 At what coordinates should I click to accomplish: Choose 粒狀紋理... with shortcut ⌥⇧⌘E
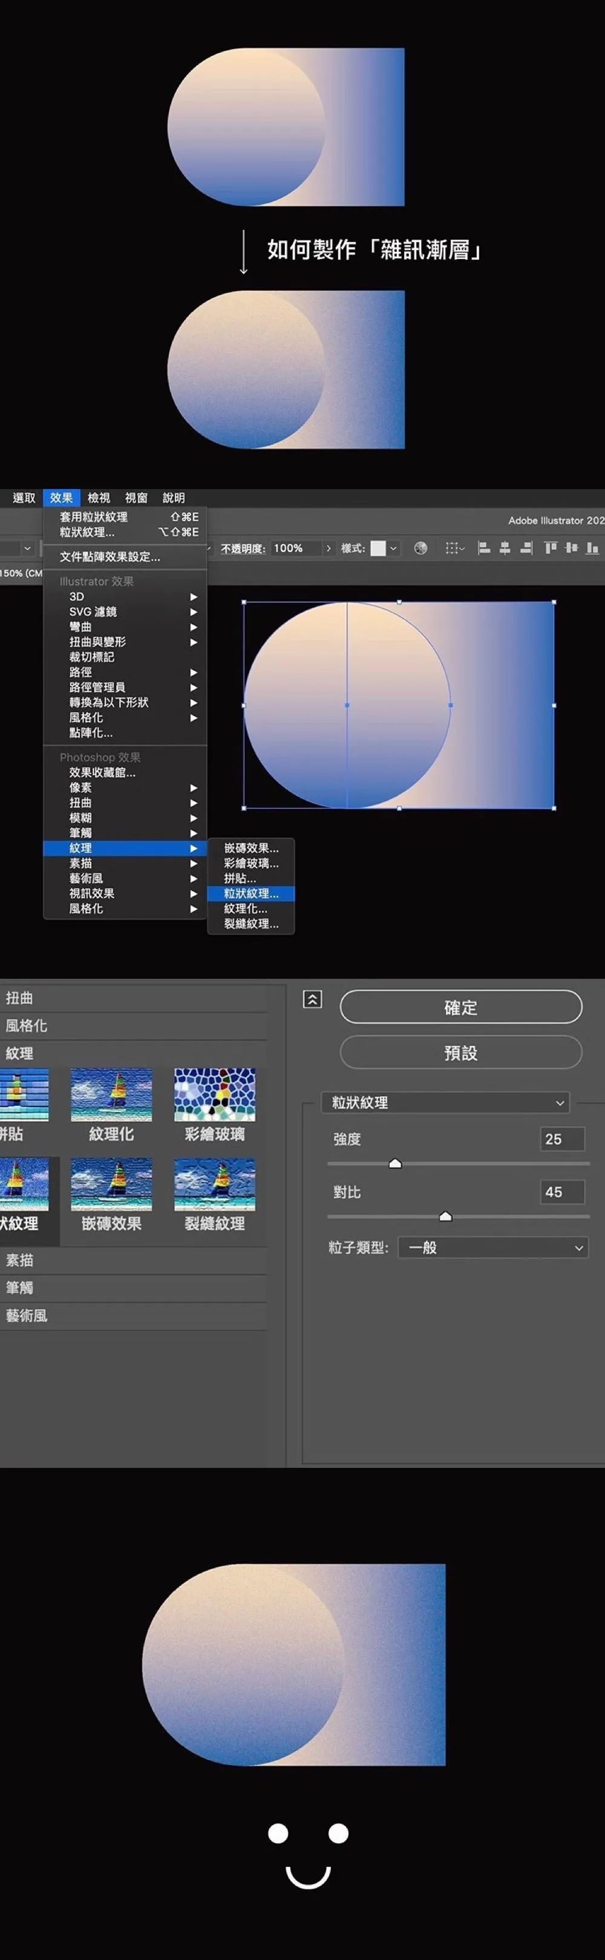(125, 532)
